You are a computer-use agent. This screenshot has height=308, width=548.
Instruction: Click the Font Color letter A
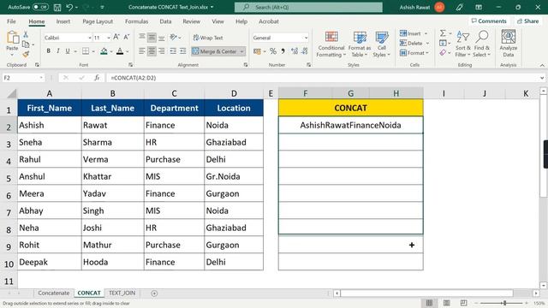coord(120,51)
